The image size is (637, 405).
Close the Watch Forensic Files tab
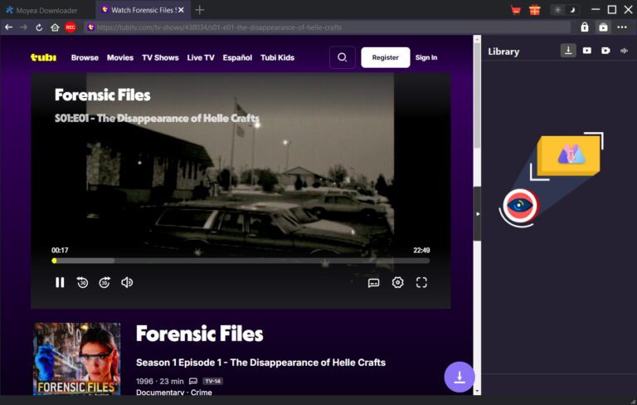point(181,10)
